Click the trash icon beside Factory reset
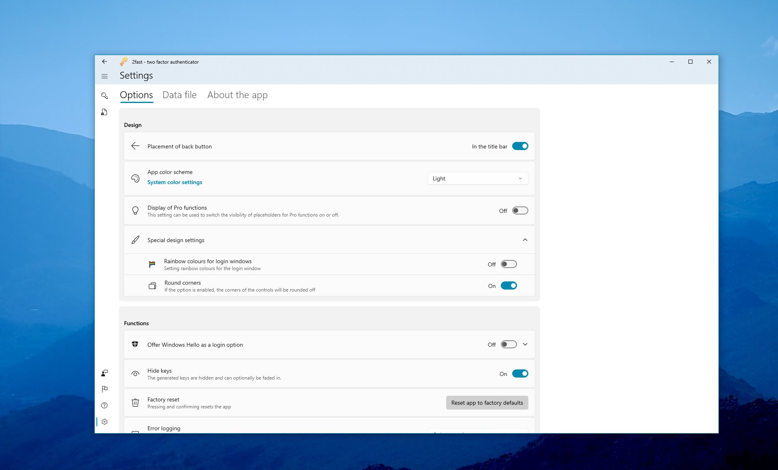Image resolution: width=778 pixels, height=470 pixels. (x=135, y=403)
